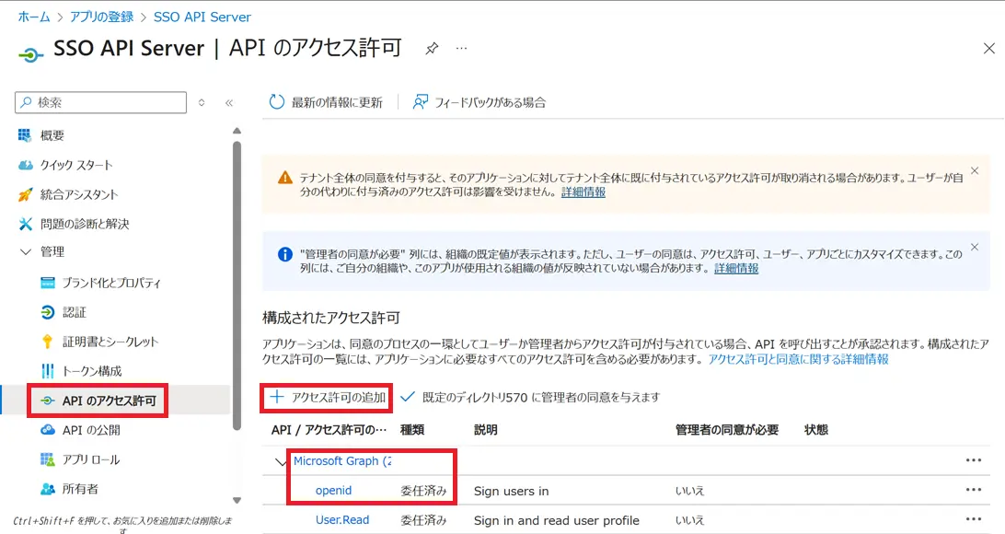Image resolution: width=1005 pixels, height=534 pixels.
Task: Open 詳細情報 link in warning banner
Action: click(x=583, y=192)
